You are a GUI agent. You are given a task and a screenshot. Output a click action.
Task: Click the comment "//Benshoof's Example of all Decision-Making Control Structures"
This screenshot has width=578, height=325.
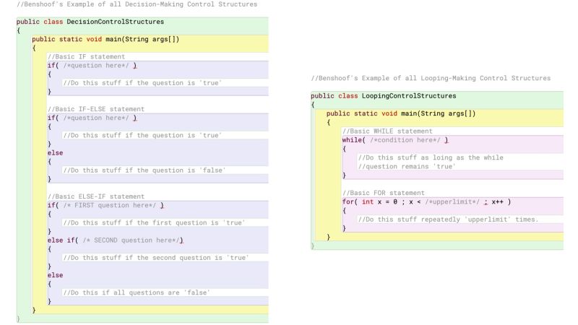137,4
